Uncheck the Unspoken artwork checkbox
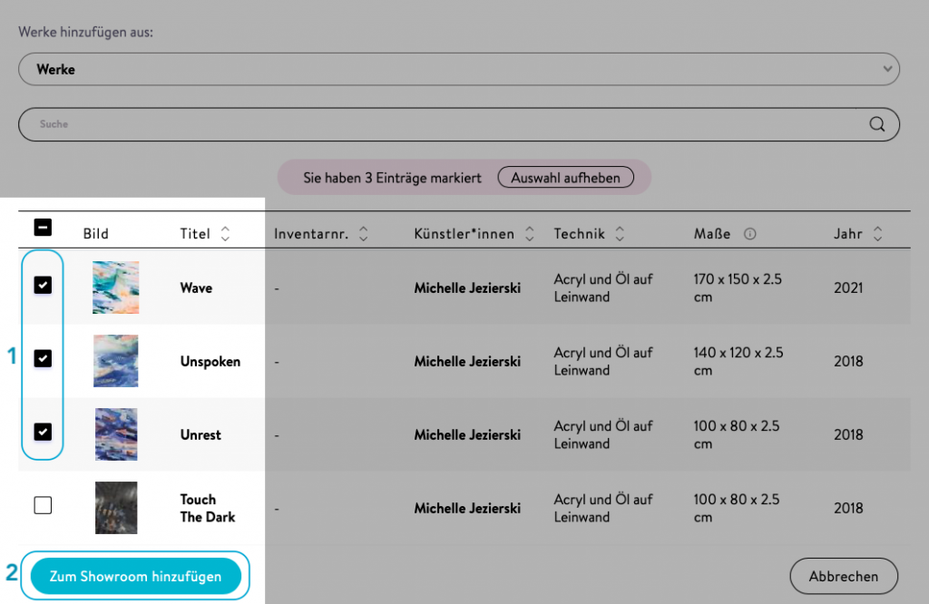This screenshot has width=929, height=604. (x=43, y=359)
